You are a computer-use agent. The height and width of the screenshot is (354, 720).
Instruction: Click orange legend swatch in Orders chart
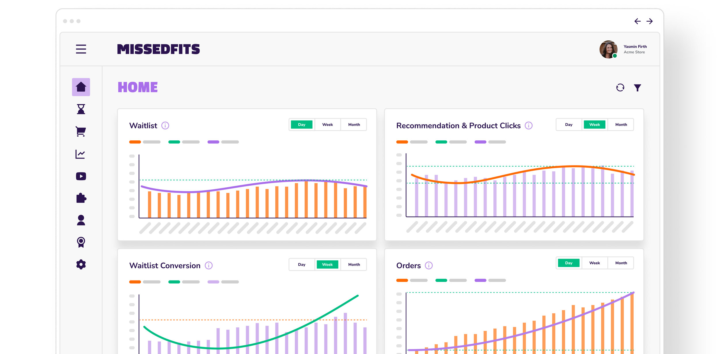[x=402, y=280]
